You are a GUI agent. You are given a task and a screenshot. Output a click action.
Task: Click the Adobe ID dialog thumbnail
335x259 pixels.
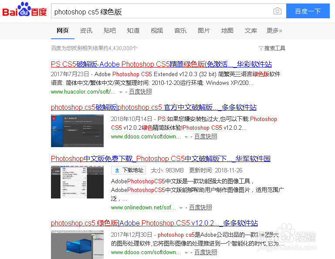[x=77, y=131]
